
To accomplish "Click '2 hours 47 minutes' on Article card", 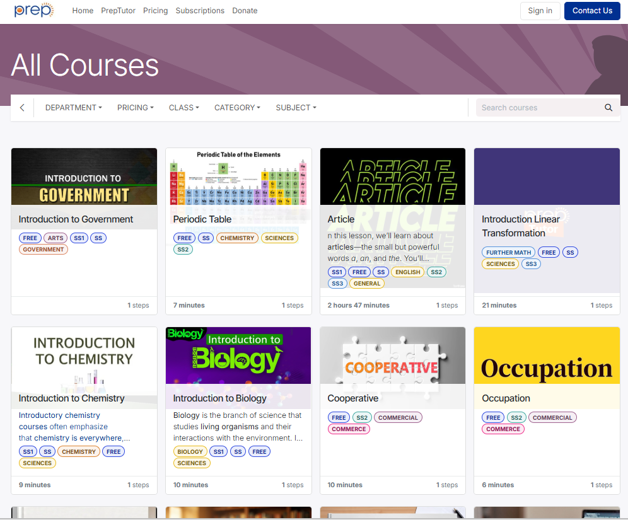I will 358,305.
